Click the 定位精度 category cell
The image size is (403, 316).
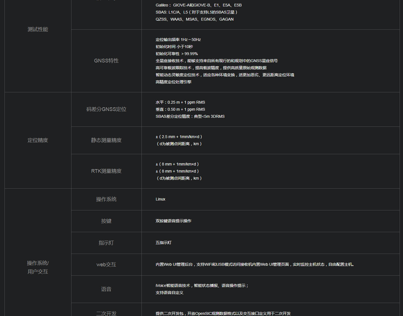pyautogui.click(x=38, y=140)
